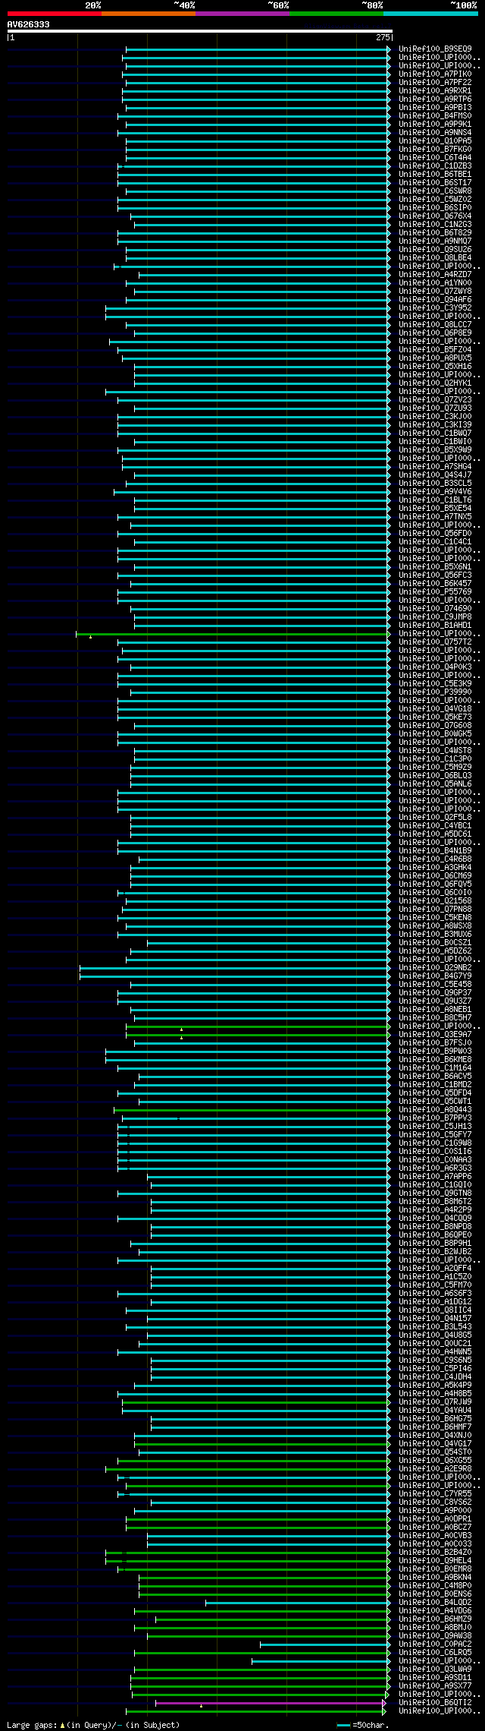
Task: Open hit UniRef100_A3GHK4
Action: pos(435,867)
